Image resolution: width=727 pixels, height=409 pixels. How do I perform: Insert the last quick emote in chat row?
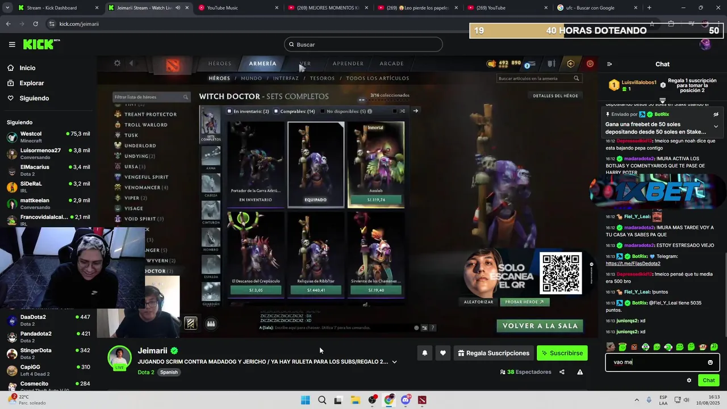point(714,347)
